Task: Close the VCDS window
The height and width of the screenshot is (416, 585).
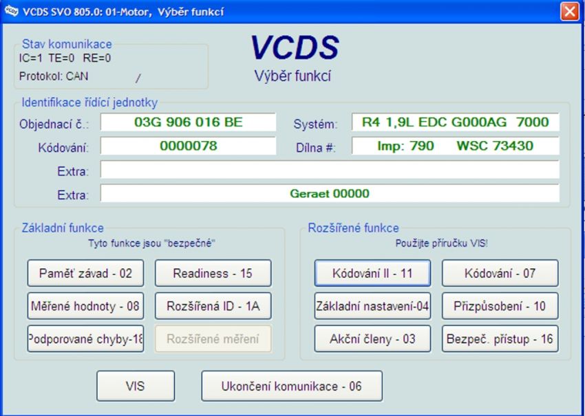Action: [570, 12]
